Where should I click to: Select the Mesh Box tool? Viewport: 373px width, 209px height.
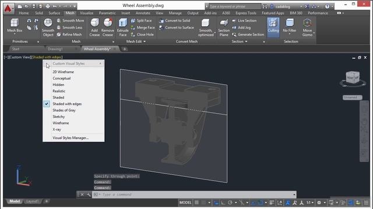(x=15, y=26)
